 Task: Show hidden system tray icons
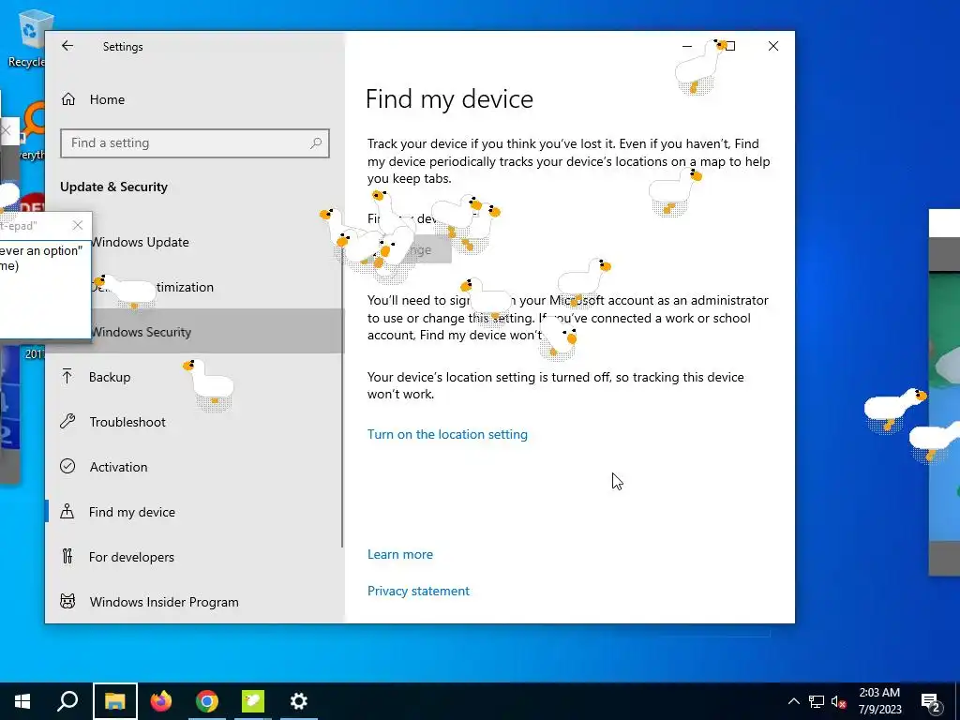793,701
